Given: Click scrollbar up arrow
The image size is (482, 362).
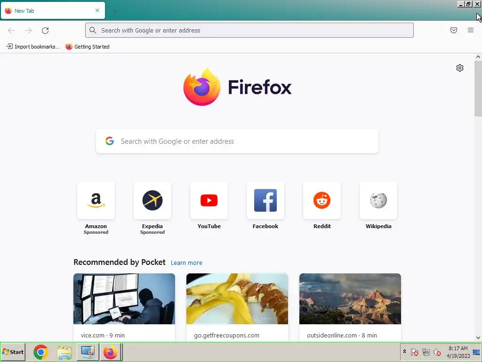Looking at the screenshot, I should point(478,57).
